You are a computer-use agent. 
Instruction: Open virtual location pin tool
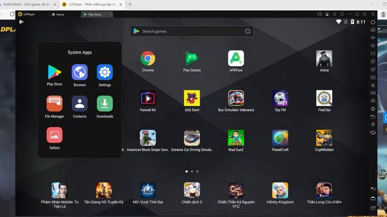[373, 124]
